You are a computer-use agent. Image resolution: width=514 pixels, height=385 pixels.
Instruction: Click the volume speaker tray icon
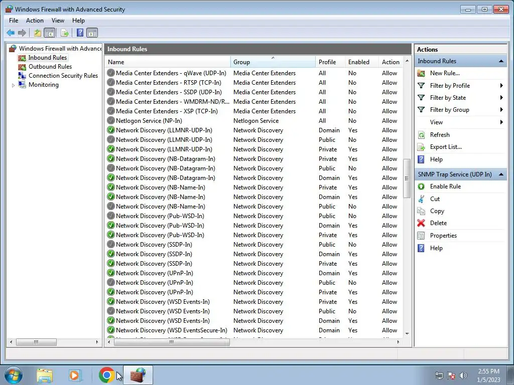click(463, 375)
